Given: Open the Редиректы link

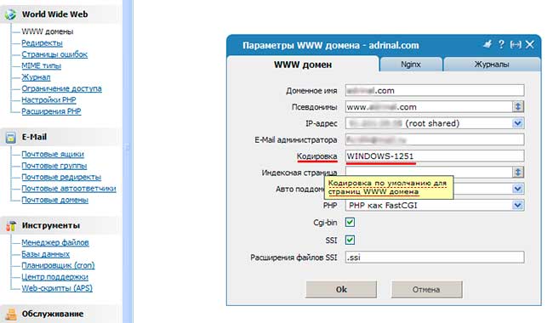Looking at the screenshot, I should 42,43.
